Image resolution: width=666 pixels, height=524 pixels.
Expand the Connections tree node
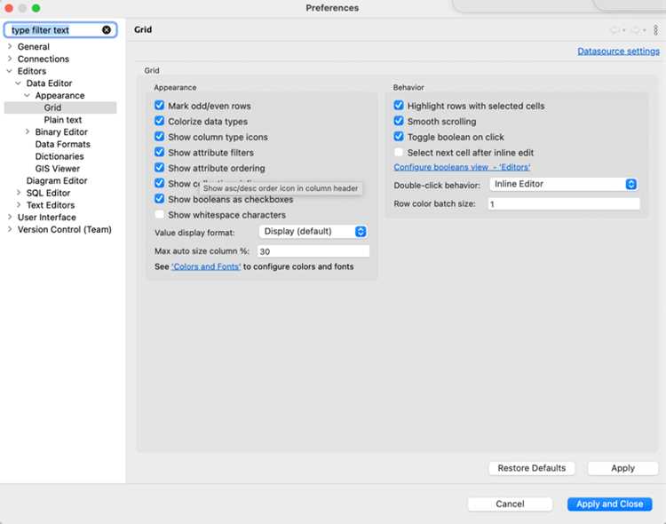[10, 59]
